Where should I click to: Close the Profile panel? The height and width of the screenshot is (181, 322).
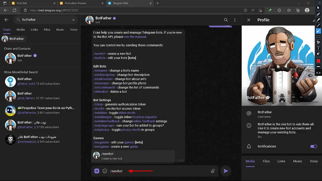(x=249, y=20)
